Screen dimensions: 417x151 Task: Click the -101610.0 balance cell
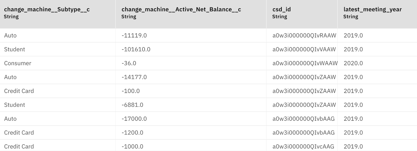(136, 49)
